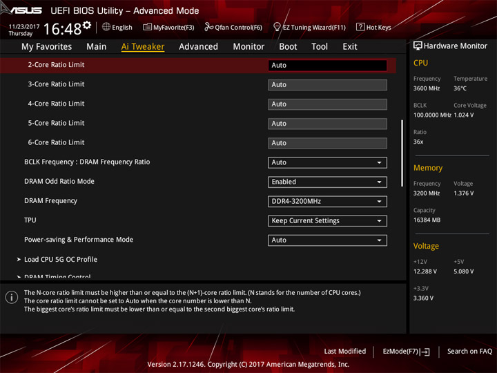The width and height of the screenshot is (497, 373).
Task: Click CPU temperature value 36°C
Action: tap(460, 88)
